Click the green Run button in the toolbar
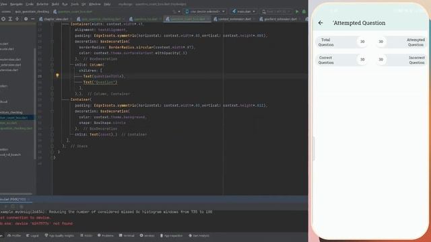Image resolution: width=431 pixels, height=242 pixels. 297,11
